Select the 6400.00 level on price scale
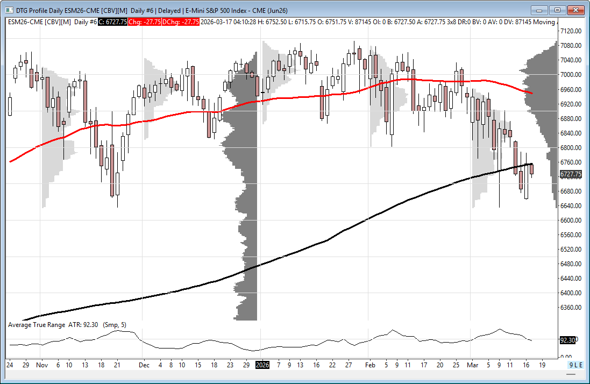This screenshot has width=590, height=384. pos(570,293)
